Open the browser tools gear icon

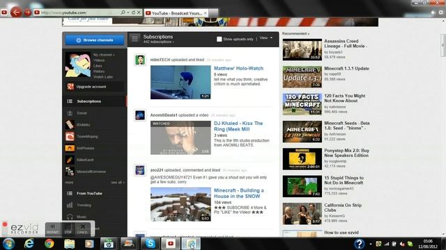click(x=441, y=12)
